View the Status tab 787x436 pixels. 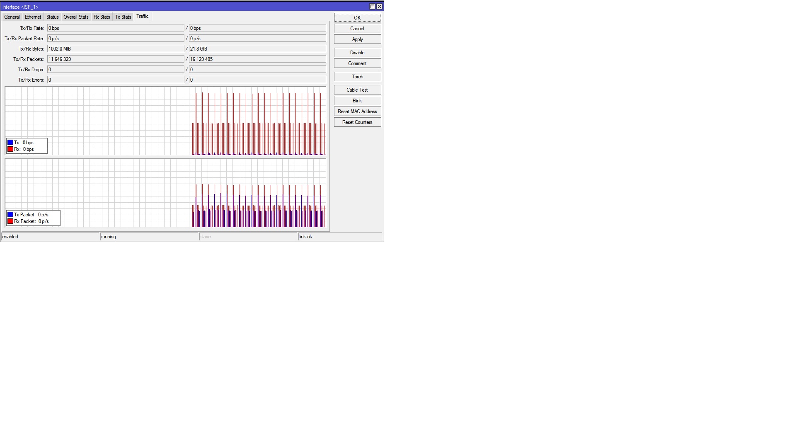(x=52, y=17)
